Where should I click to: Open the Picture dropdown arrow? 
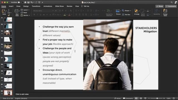[120, 11]
